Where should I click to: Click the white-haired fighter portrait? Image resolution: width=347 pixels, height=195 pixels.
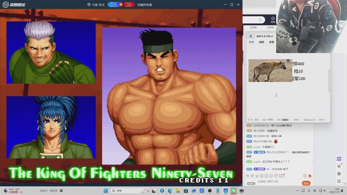coord(51,52)
